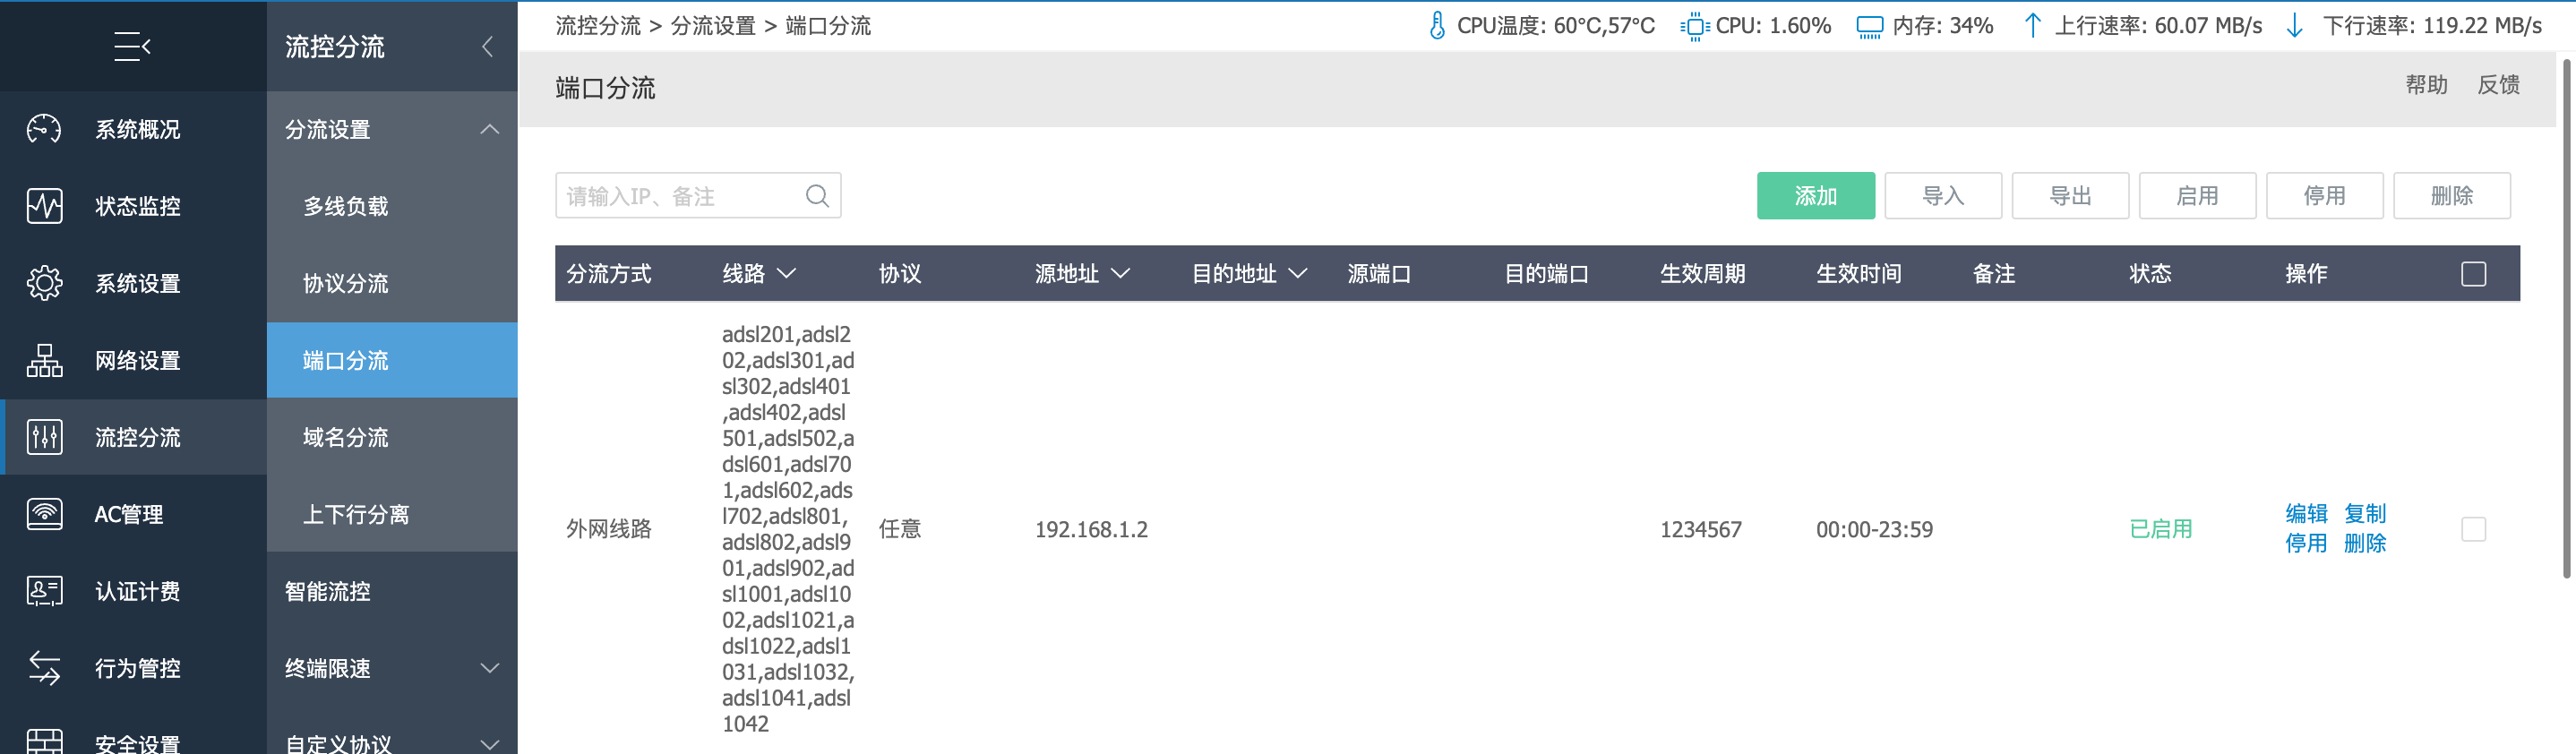2576x754 pixels.
Task: Click the search magnifier icon
Action: coord(817,196)
